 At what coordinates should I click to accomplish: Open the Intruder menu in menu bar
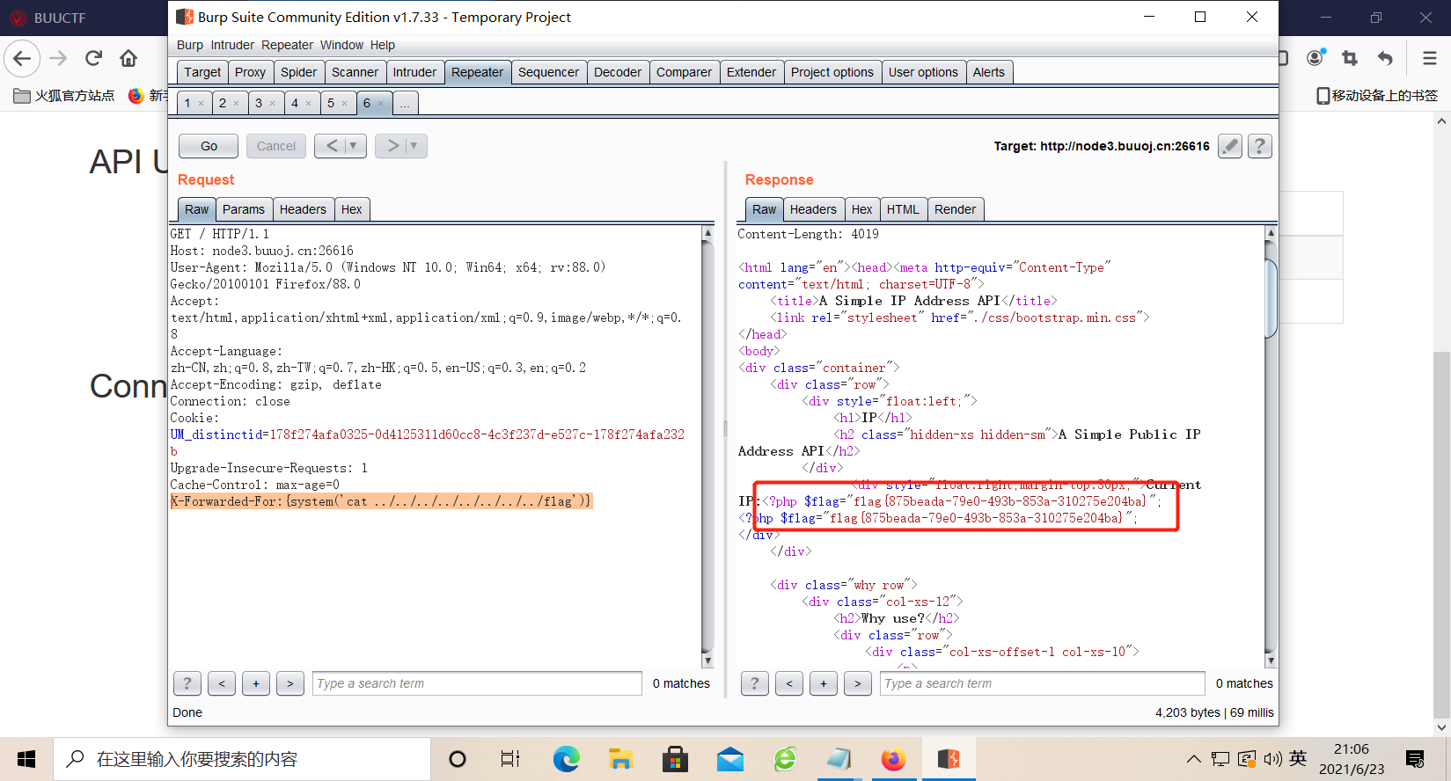[232, 45]
